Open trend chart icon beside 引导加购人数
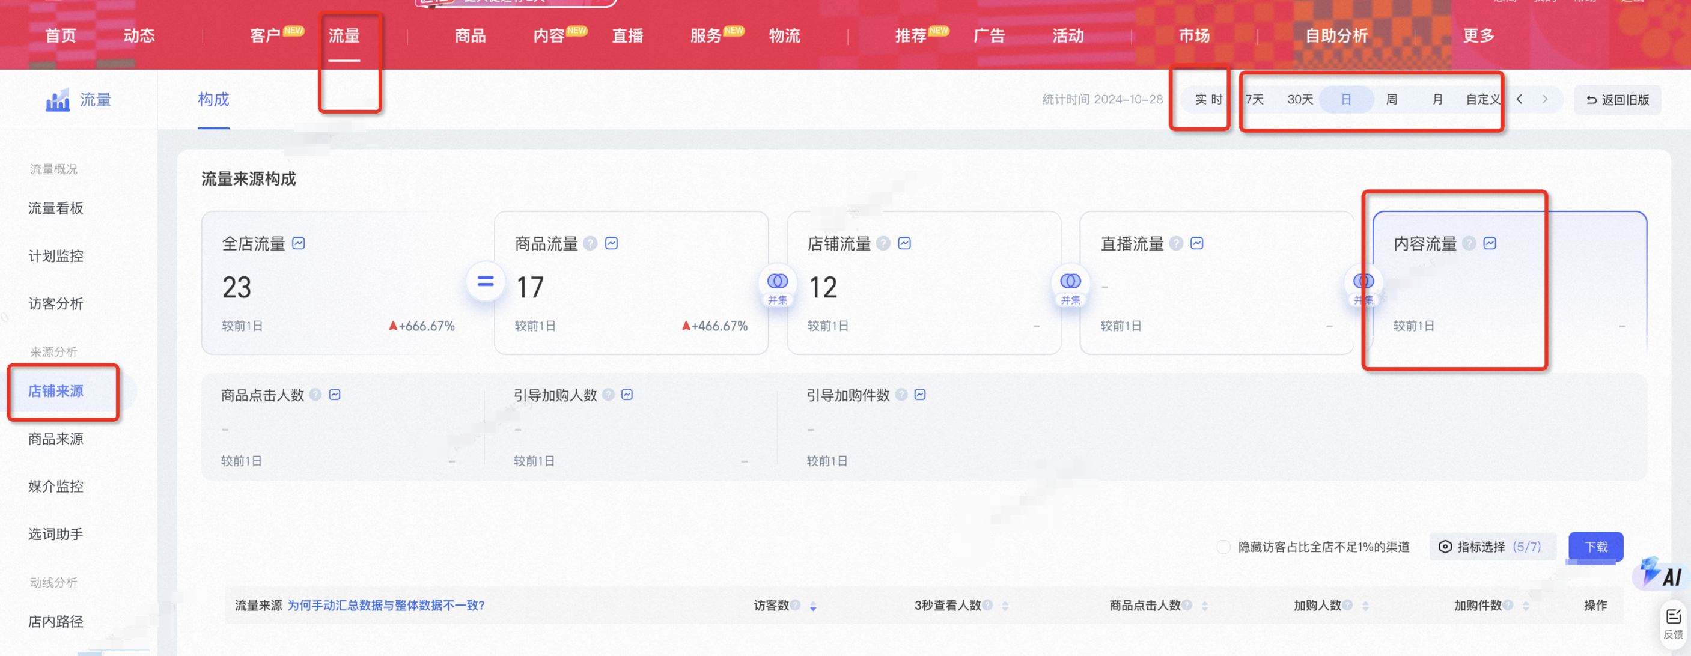 [627, 394]
